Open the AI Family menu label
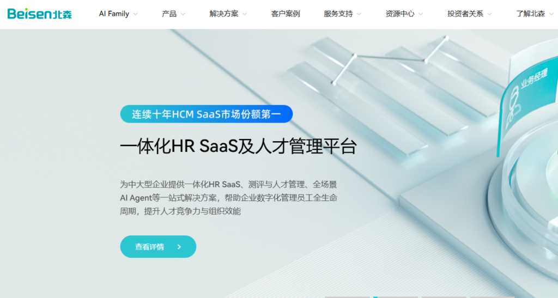The width and height of the screenshot is (558, 298). [x=114, y=14]
